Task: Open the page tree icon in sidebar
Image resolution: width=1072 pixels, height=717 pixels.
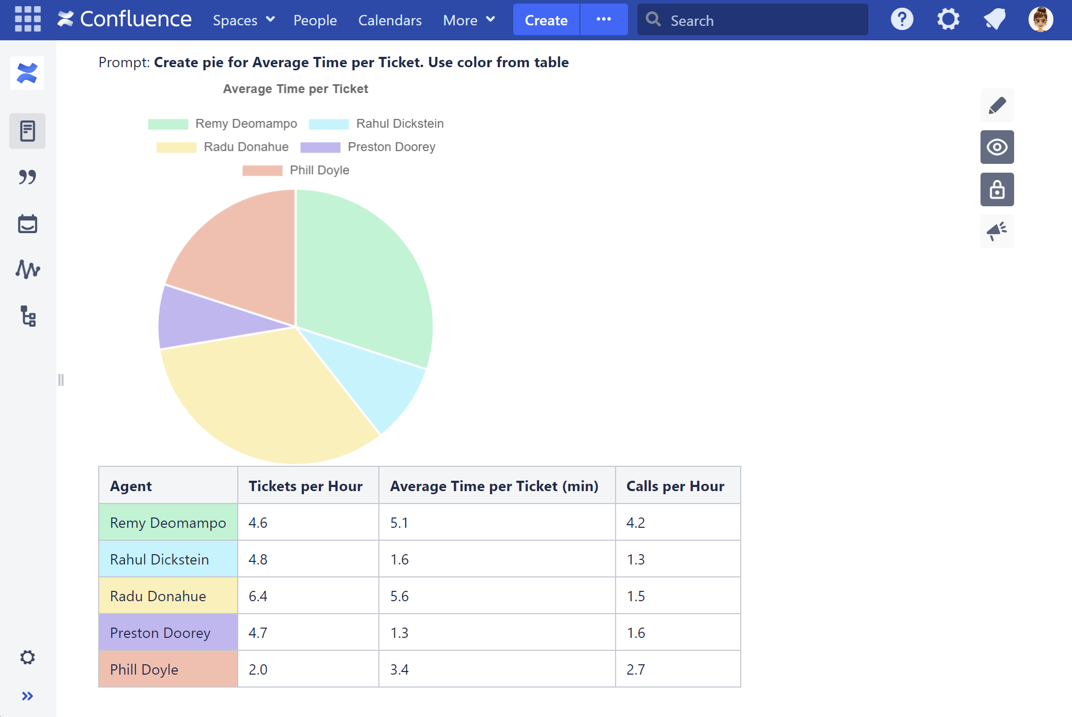Action: (27, 316)
